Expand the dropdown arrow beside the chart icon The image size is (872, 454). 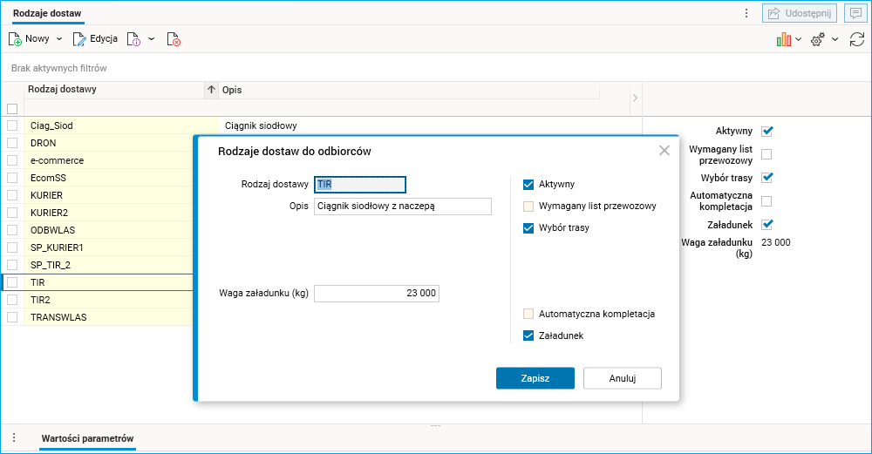(x=799, y=39)
